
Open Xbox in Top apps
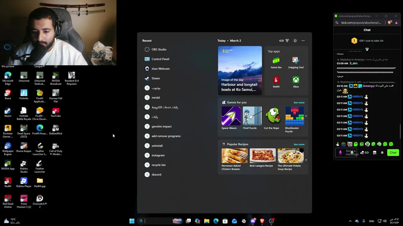click(296, 82)
